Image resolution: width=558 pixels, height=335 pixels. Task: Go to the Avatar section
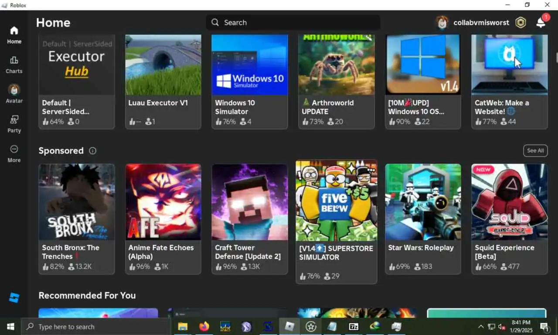tap(14, 94)
